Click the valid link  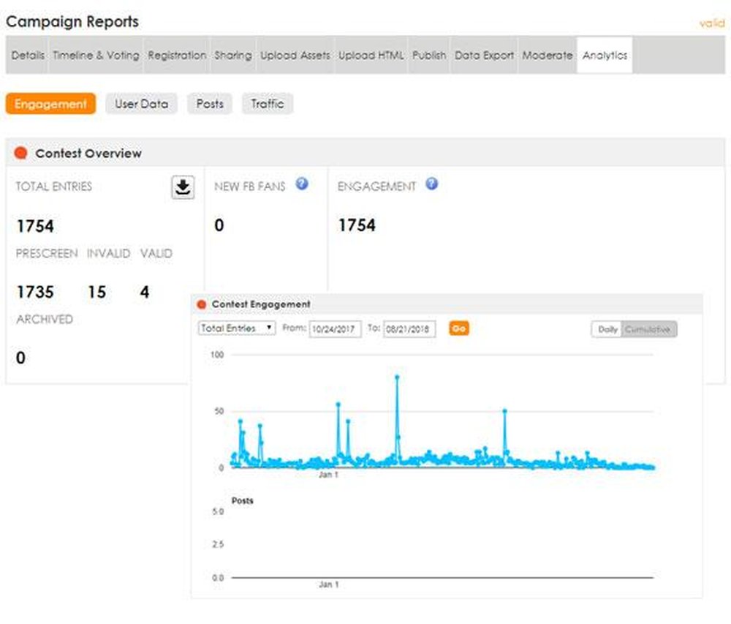click(x=711, y=23)
